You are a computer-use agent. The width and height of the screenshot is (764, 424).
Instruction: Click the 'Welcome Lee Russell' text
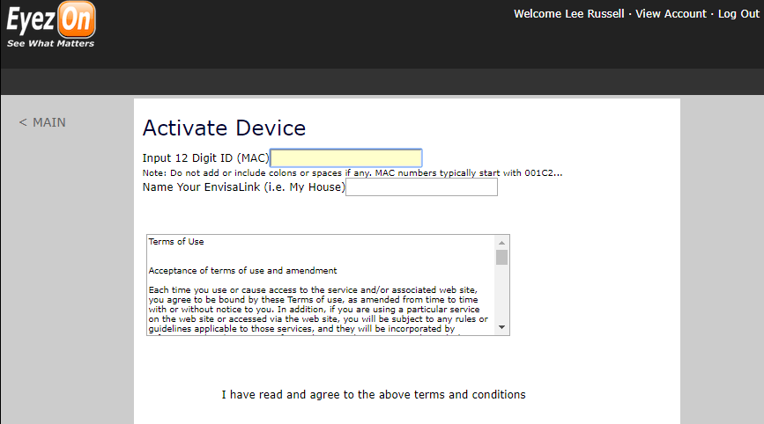pos(568,13)
